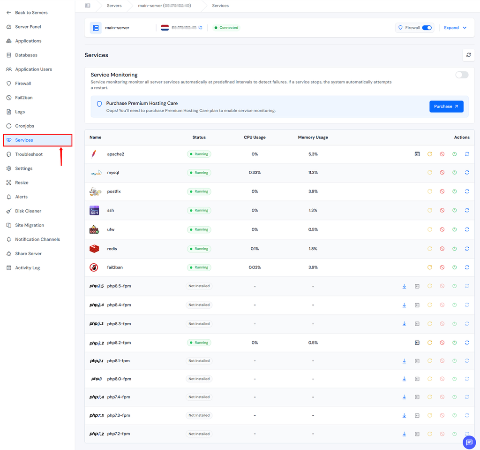Click the blue restart icon for fail2ban
This screenshot has height=450, width=480.
pos(467,267)
